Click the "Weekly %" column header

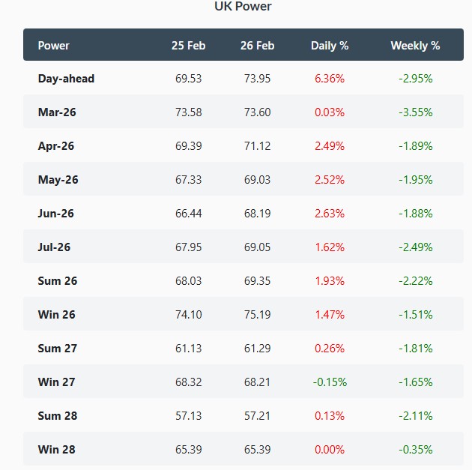point(414,46)
